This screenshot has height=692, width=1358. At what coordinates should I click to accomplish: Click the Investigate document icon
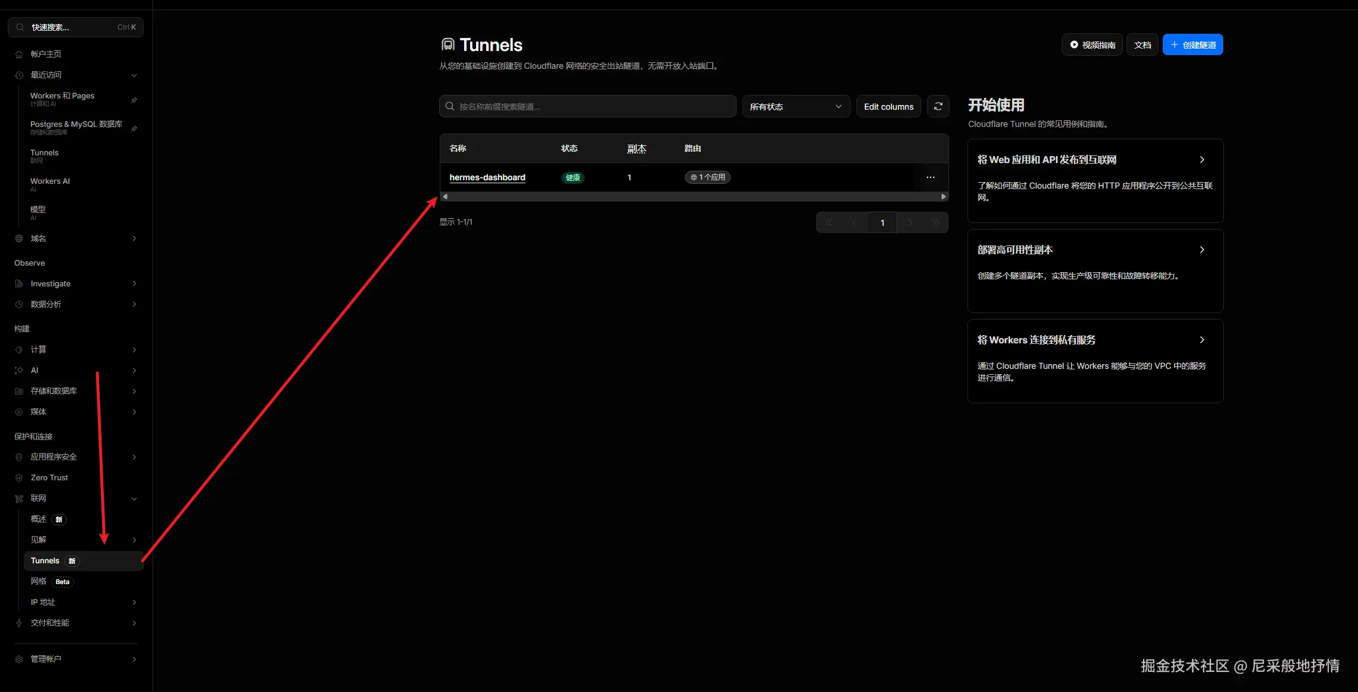pyautogui.click(x=19, y=284)
